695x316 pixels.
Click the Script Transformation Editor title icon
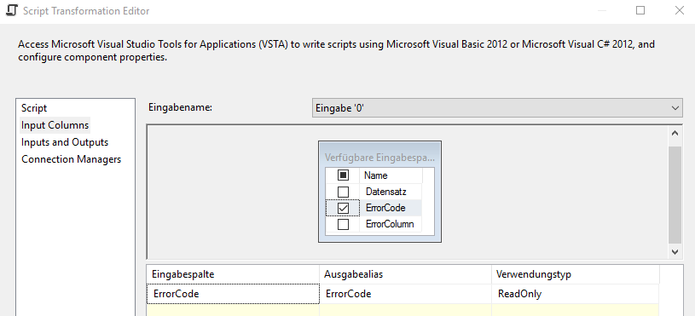pyautogui.click(x=12, y=10)
